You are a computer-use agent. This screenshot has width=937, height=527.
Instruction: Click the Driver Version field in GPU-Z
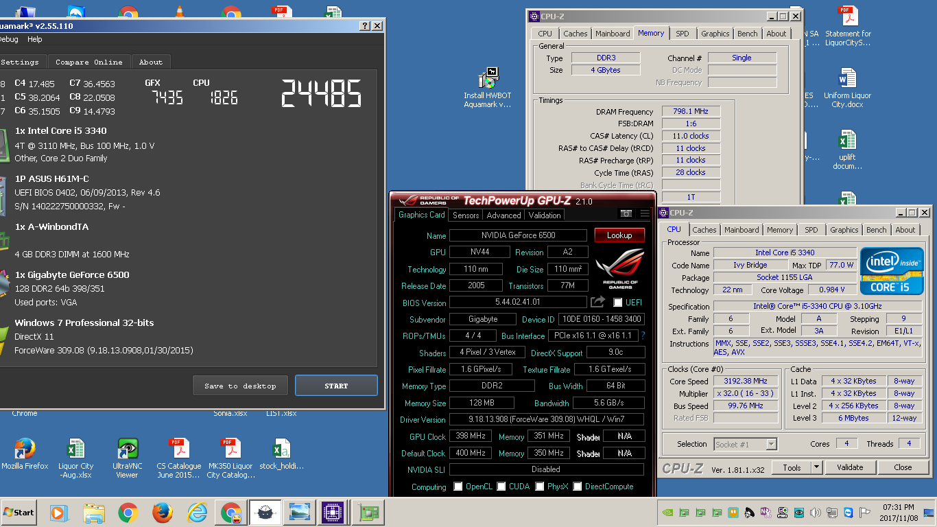(547, 419)
